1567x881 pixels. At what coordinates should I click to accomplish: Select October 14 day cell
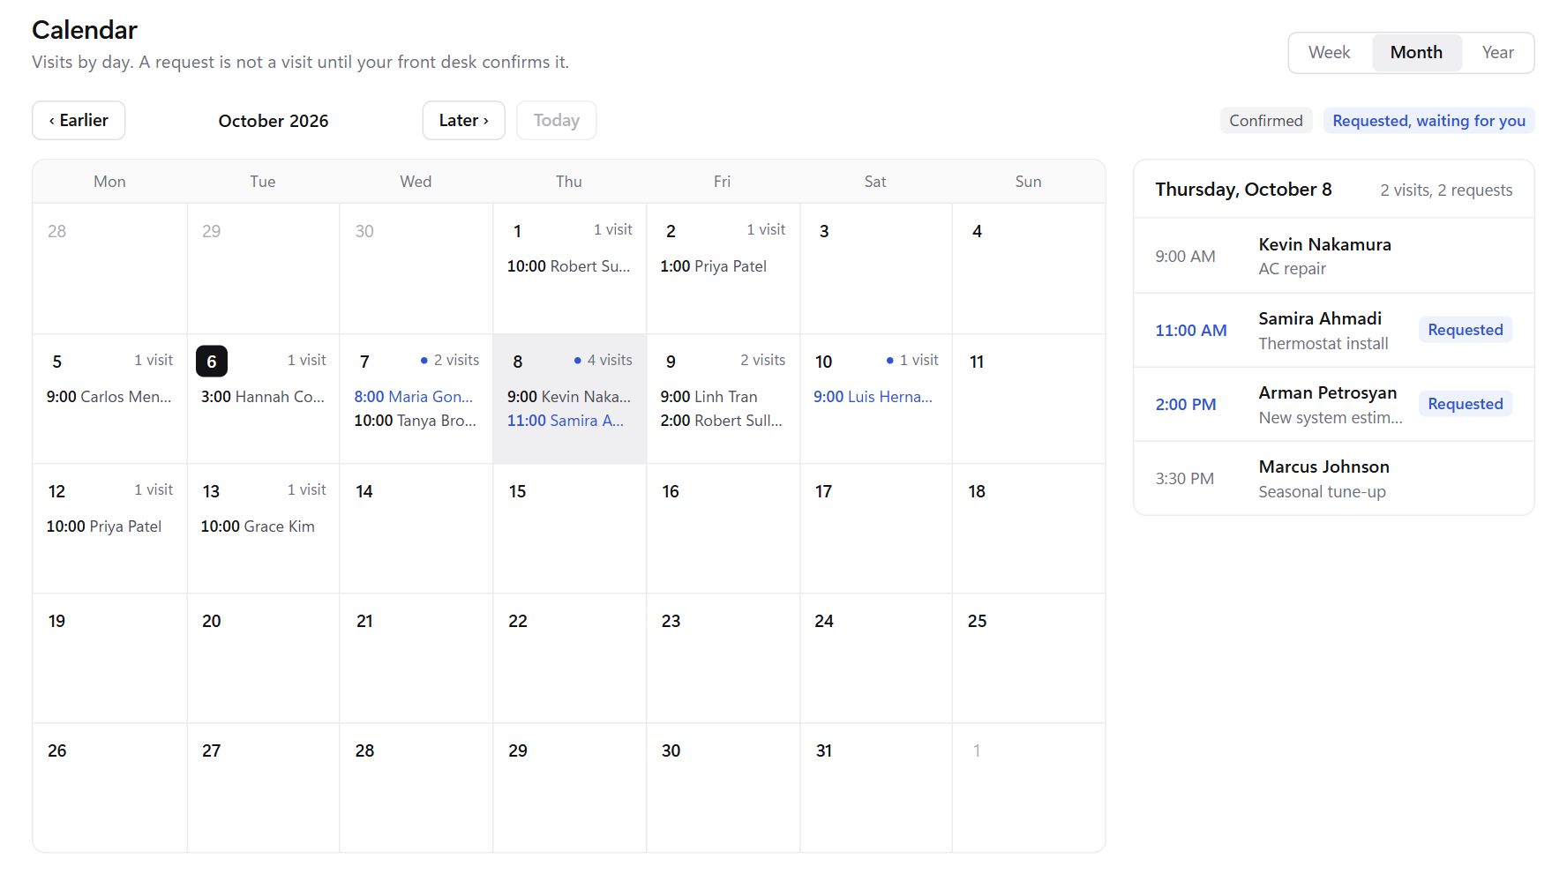click(x=416, y=528)
